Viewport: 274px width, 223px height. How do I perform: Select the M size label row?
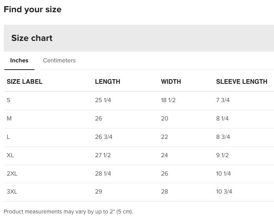tap(9, 119)
